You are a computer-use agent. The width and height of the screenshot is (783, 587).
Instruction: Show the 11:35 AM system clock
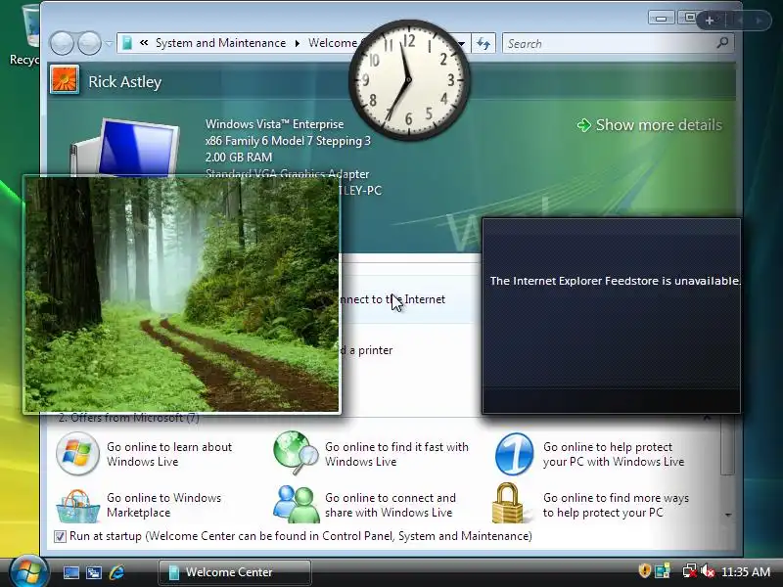[x=746, y=571]
